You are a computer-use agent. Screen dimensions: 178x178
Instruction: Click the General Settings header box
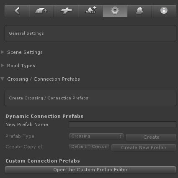click(90, 33)
